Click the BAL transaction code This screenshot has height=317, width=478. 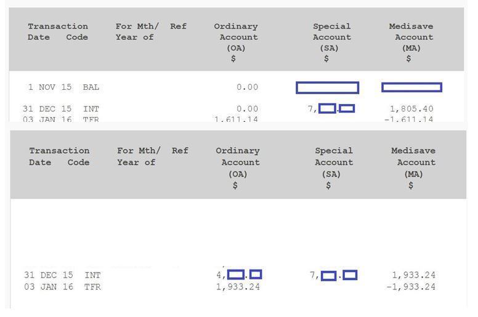coord(91,87)
